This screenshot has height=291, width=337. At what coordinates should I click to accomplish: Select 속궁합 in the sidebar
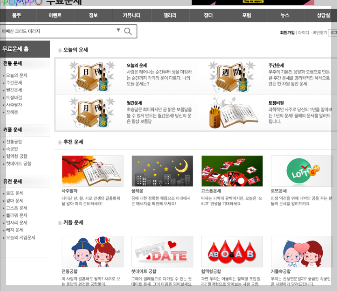(12, 149)
